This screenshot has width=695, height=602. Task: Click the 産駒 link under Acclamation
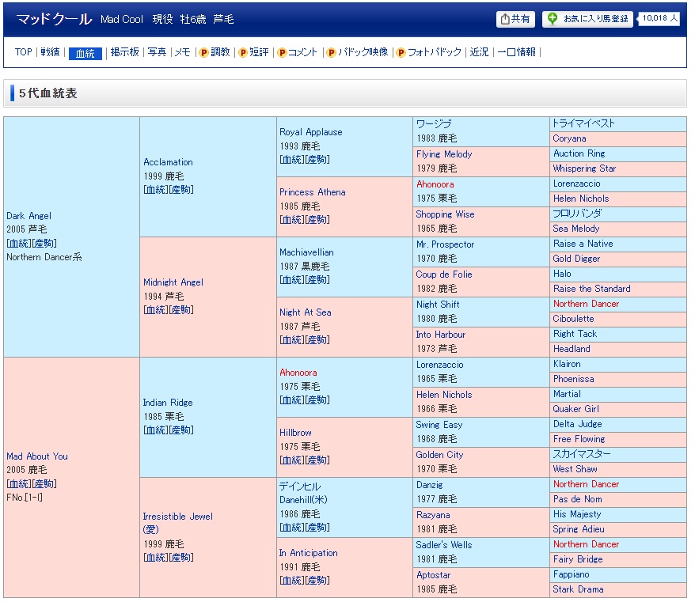click(x=181, y=189)
